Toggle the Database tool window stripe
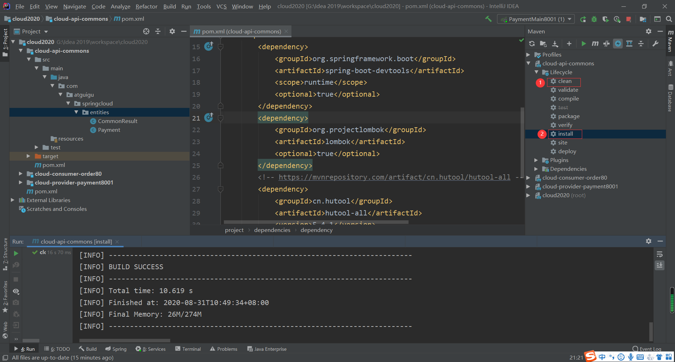The image size is (675, 362). pos(670,98)
